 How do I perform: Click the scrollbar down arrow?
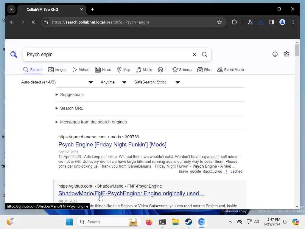pos(297,207)
